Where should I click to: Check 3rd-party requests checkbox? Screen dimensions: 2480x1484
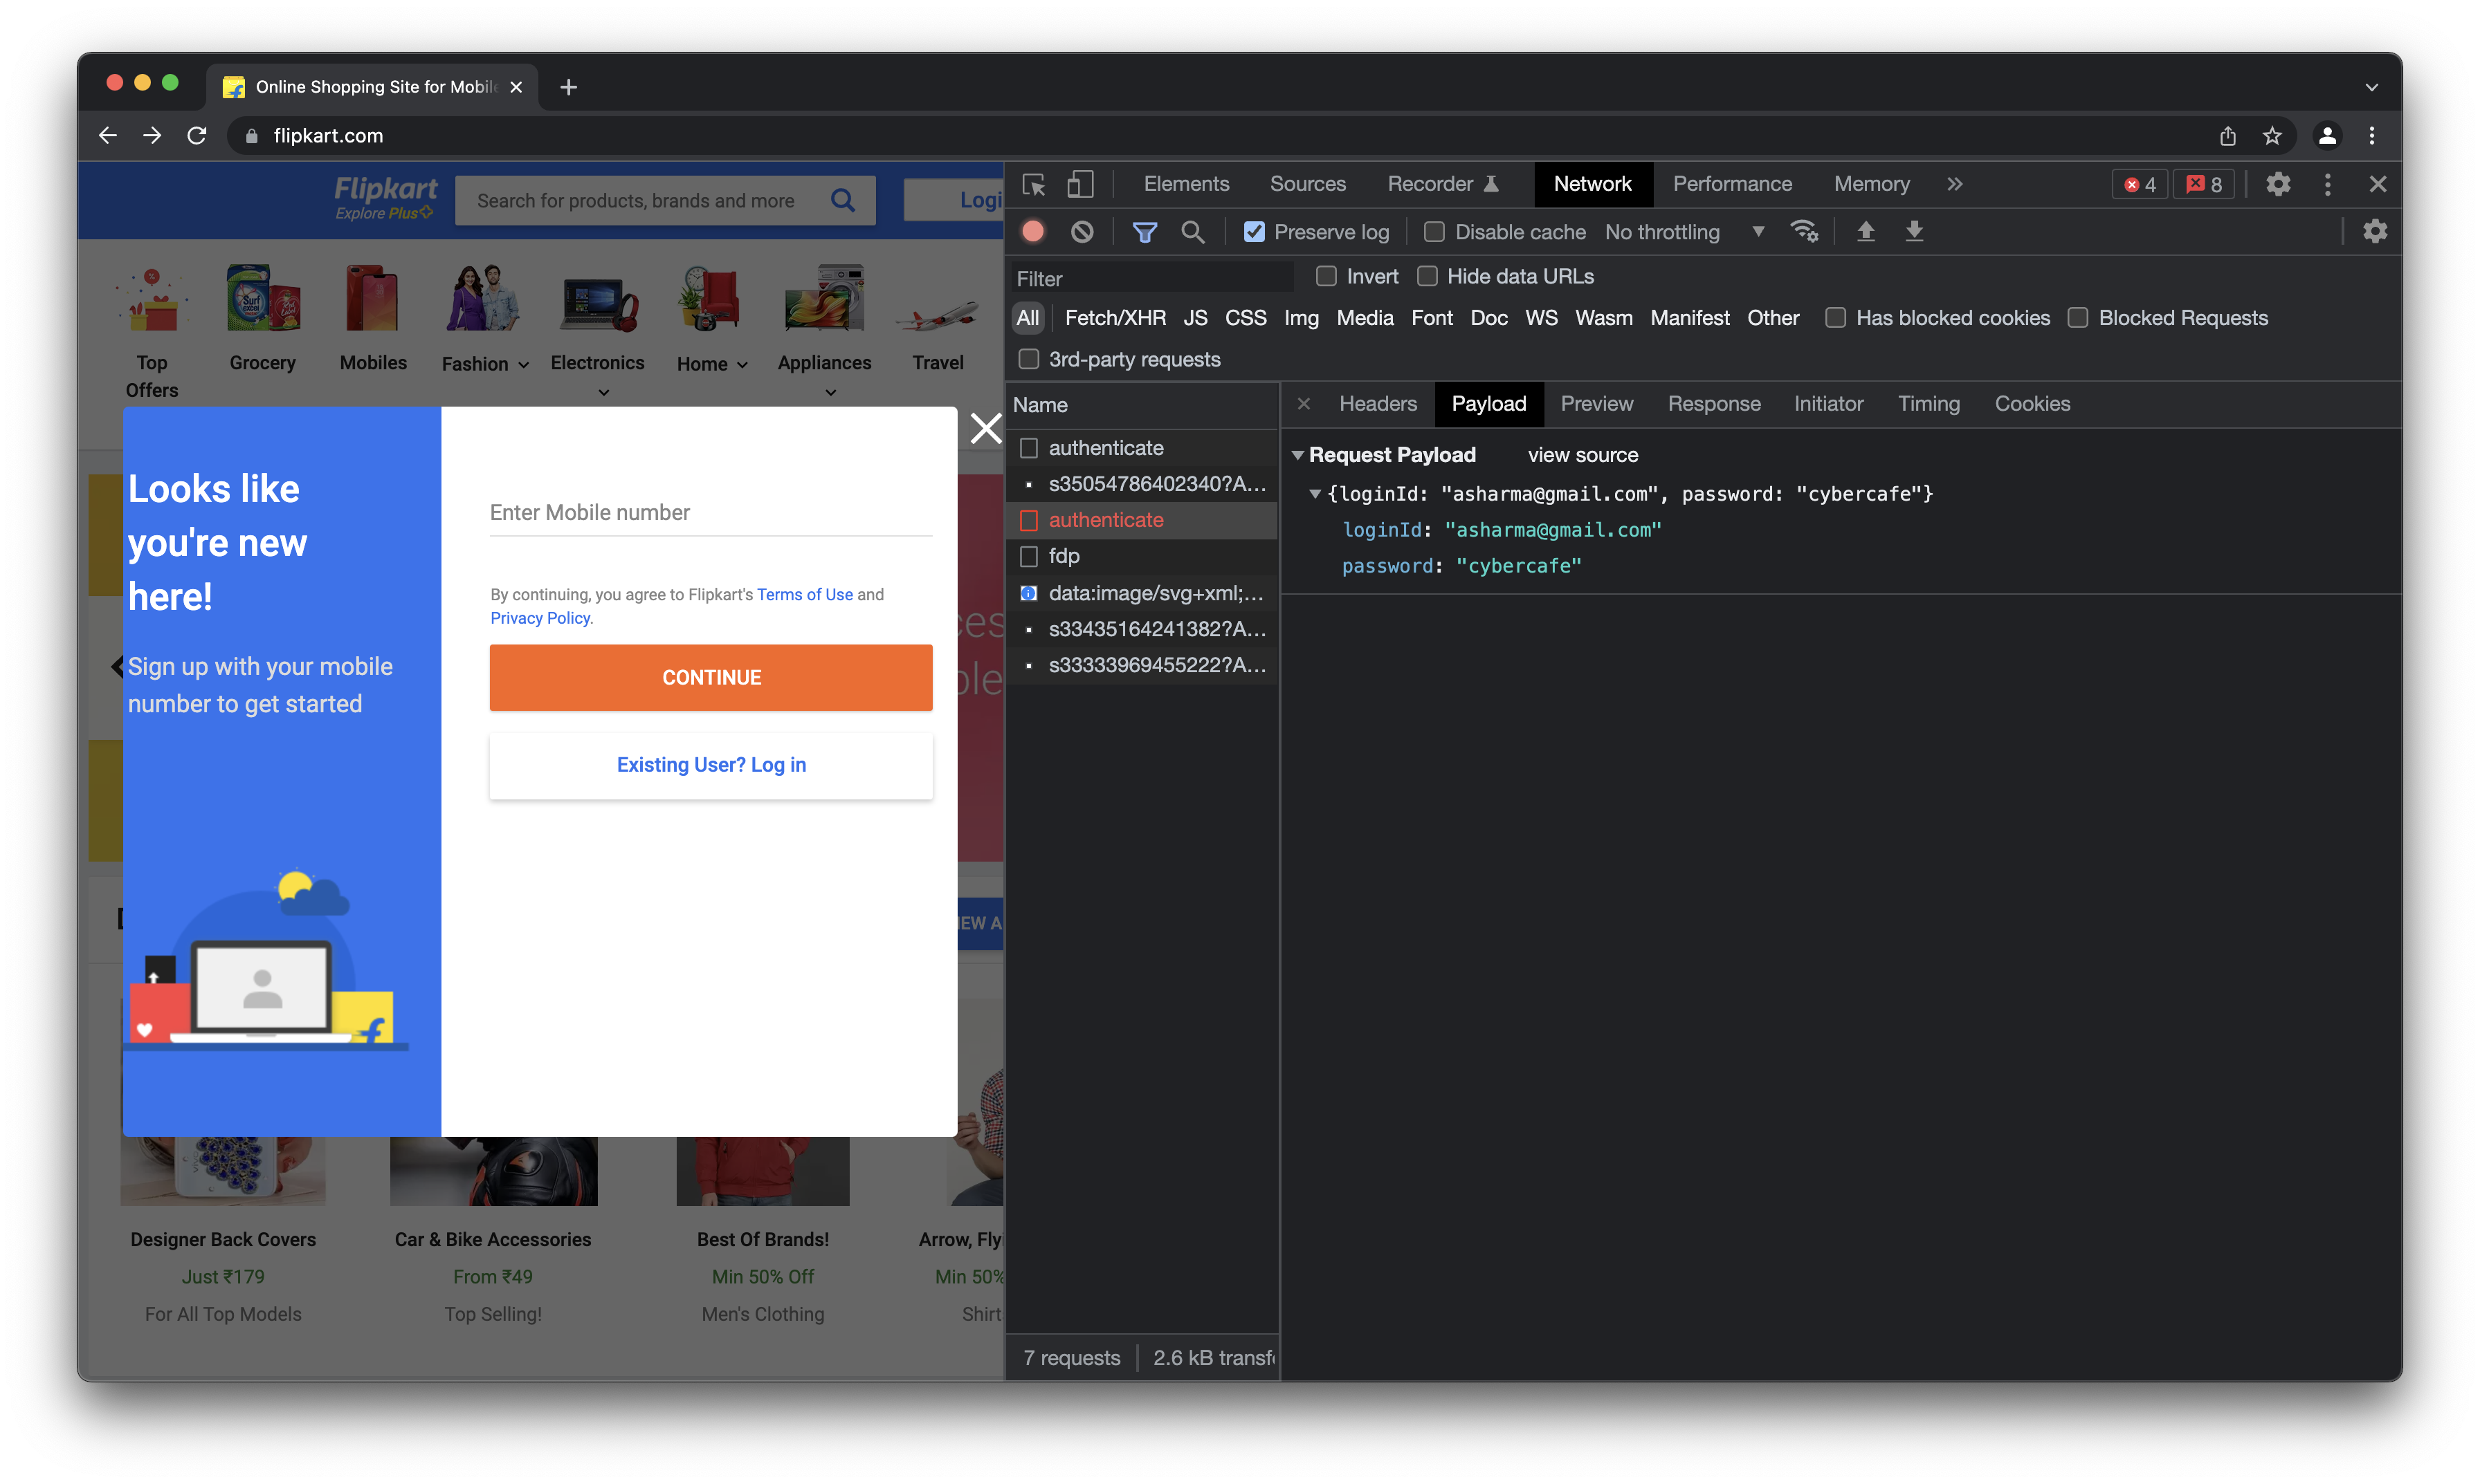pyautogui.click(x=1028, y=359)
